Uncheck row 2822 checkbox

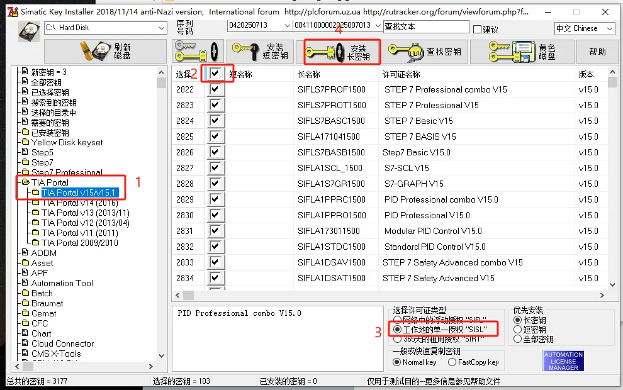coord(215,89)
